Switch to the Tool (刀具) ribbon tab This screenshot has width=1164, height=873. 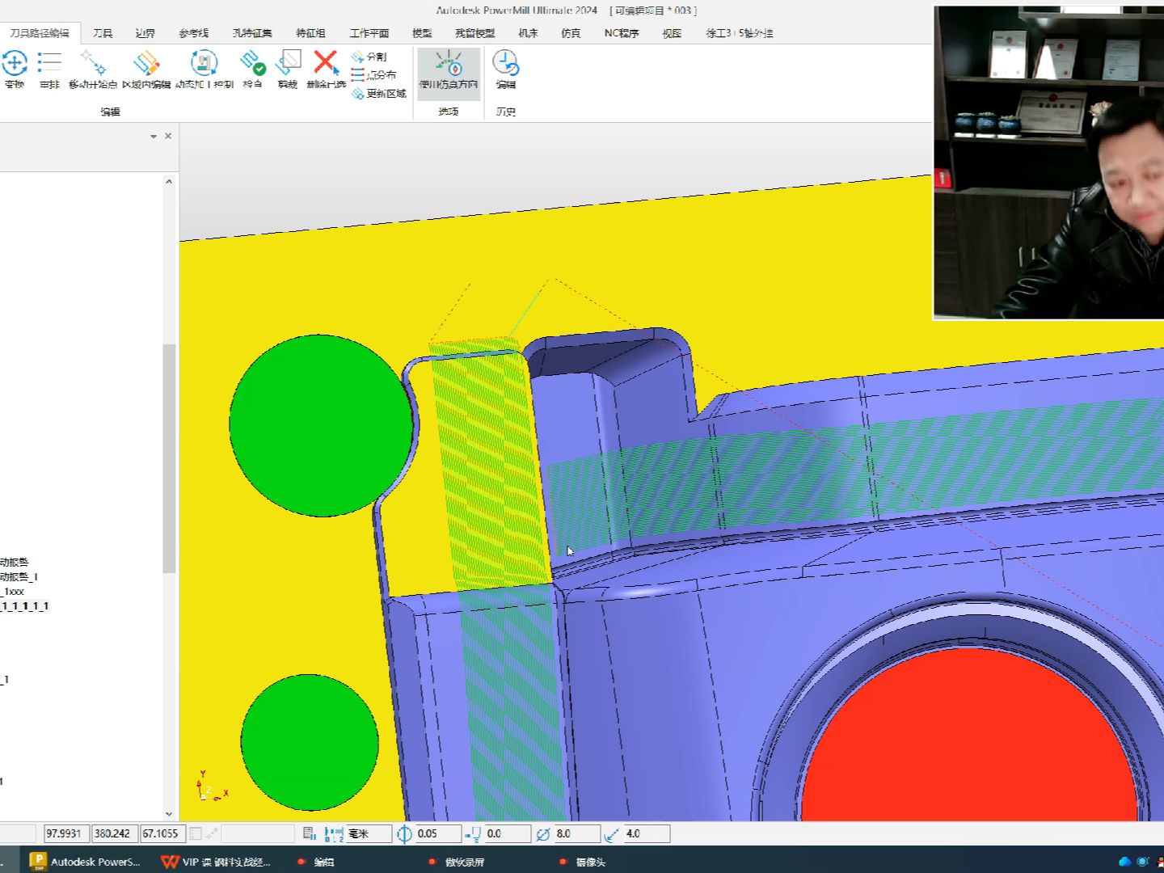coord(103,33)
